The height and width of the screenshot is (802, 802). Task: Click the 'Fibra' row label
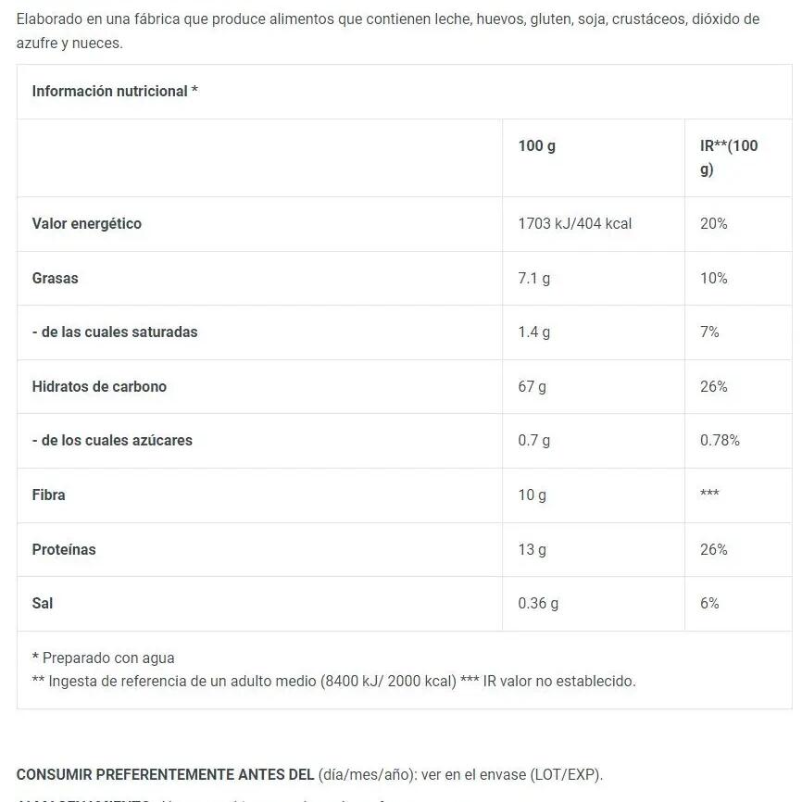[x=49, y=495]
